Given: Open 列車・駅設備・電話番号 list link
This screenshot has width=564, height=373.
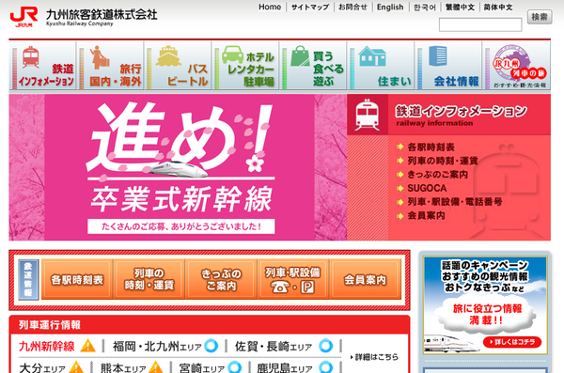Looking at the screenshot, I should (455, 201).
